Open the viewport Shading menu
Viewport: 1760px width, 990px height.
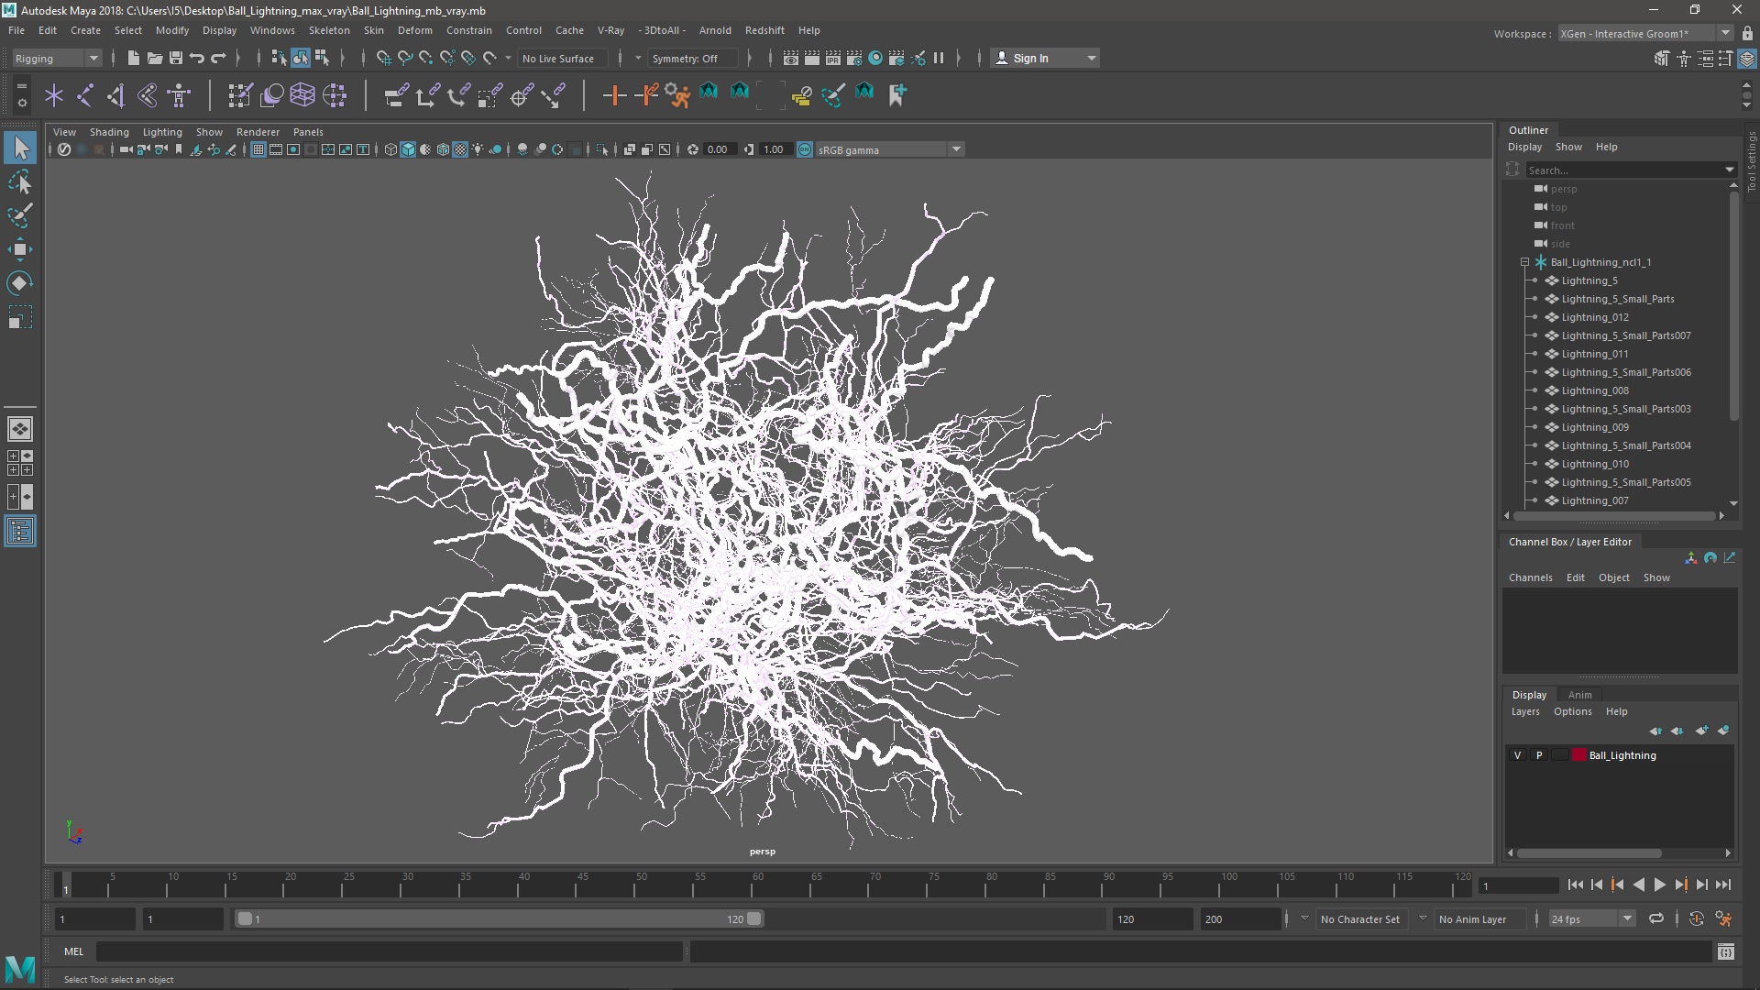point(109,132)
